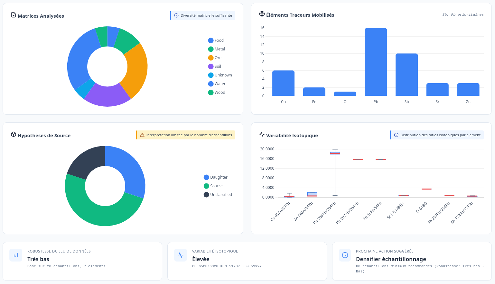Click the document icon beside Matrices Analysées
Screen dimensions: 495x284
tap(13, 15)
